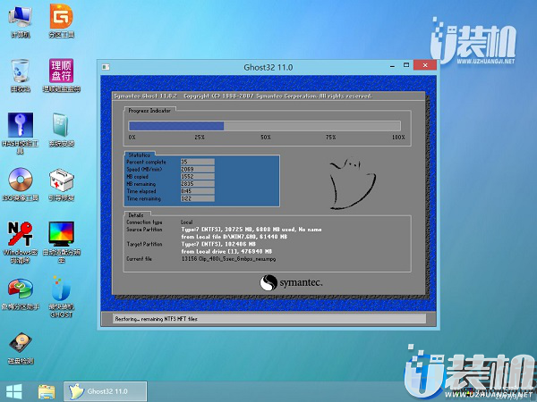Open the Windows Start button
This screenshot has height=402, width=537.
pos(14,392)
